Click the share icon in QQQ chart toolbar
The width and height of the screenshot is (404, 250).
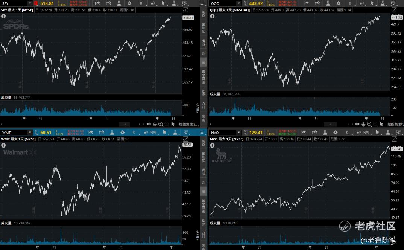click(306, 3)
